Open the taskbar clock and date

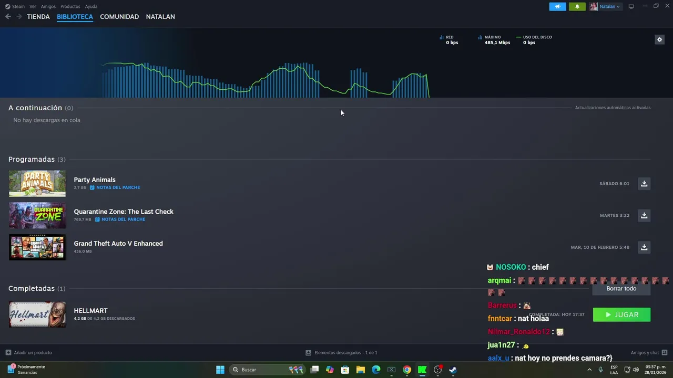(x=656, y=370)
